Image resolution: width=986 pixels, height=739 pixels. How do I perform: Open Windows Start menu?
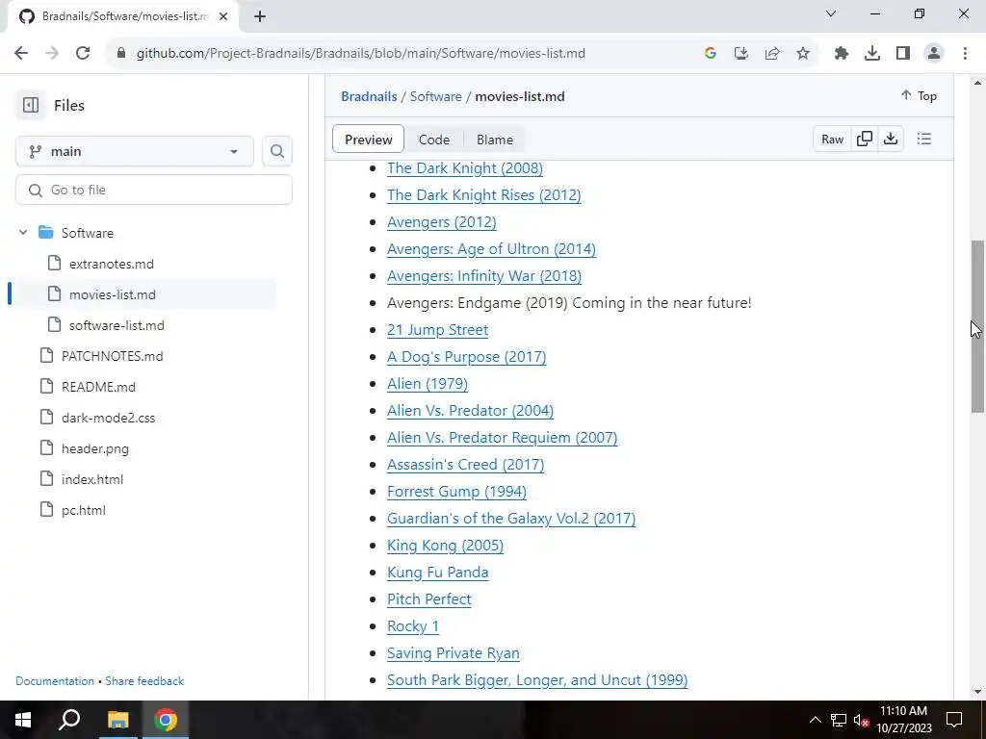click(x=23, y=720)
